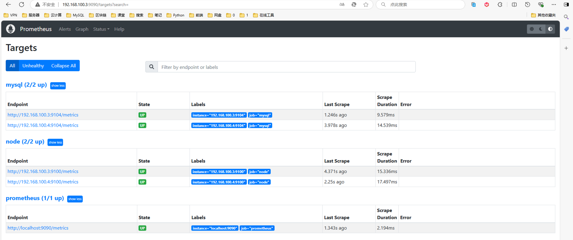Screen dimensions: 573x240
Task: Open http://192.168.100.3:9100/metrics endpoint
Action: click(x=43, y=172)
